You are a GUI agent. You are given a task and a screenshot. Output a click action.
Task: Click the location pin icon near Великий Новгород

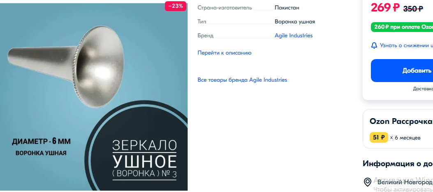pos(368,182)
